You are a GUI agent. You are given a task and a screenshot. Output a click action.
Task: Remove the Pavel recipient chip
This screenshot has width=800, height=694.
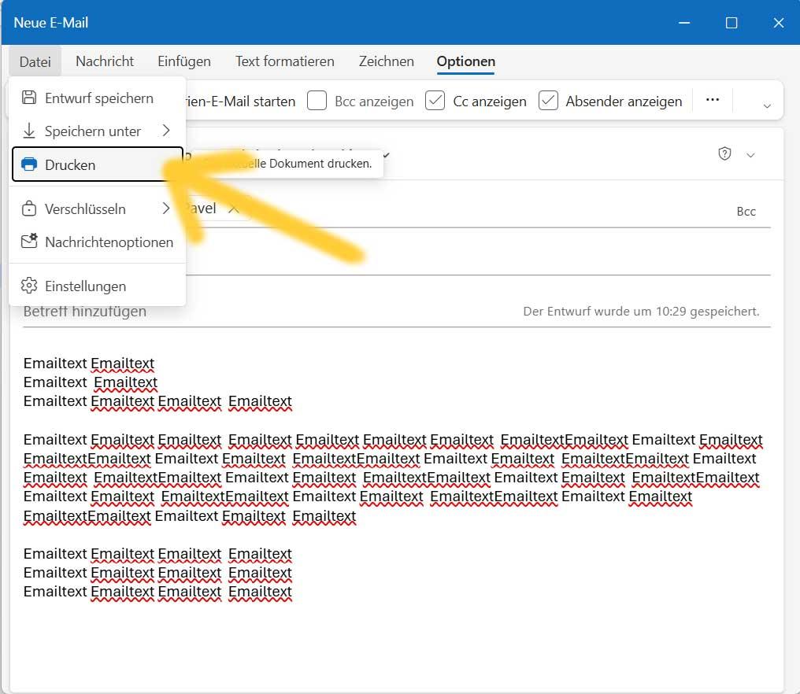234,208
